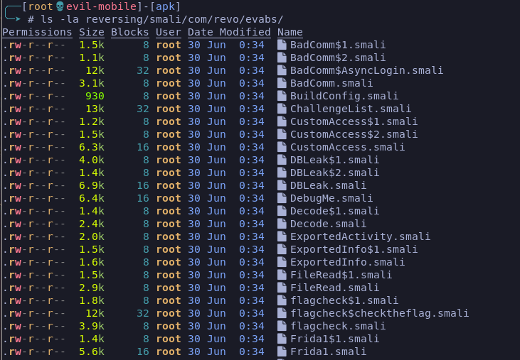Click the Permissions column header

point(37,32)
